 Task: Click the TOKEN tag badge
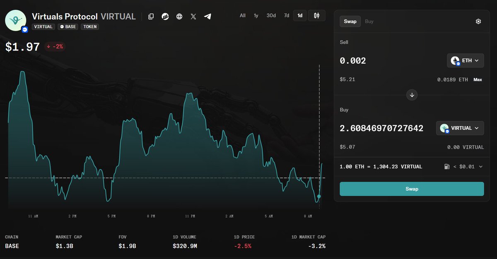point(90,26)
